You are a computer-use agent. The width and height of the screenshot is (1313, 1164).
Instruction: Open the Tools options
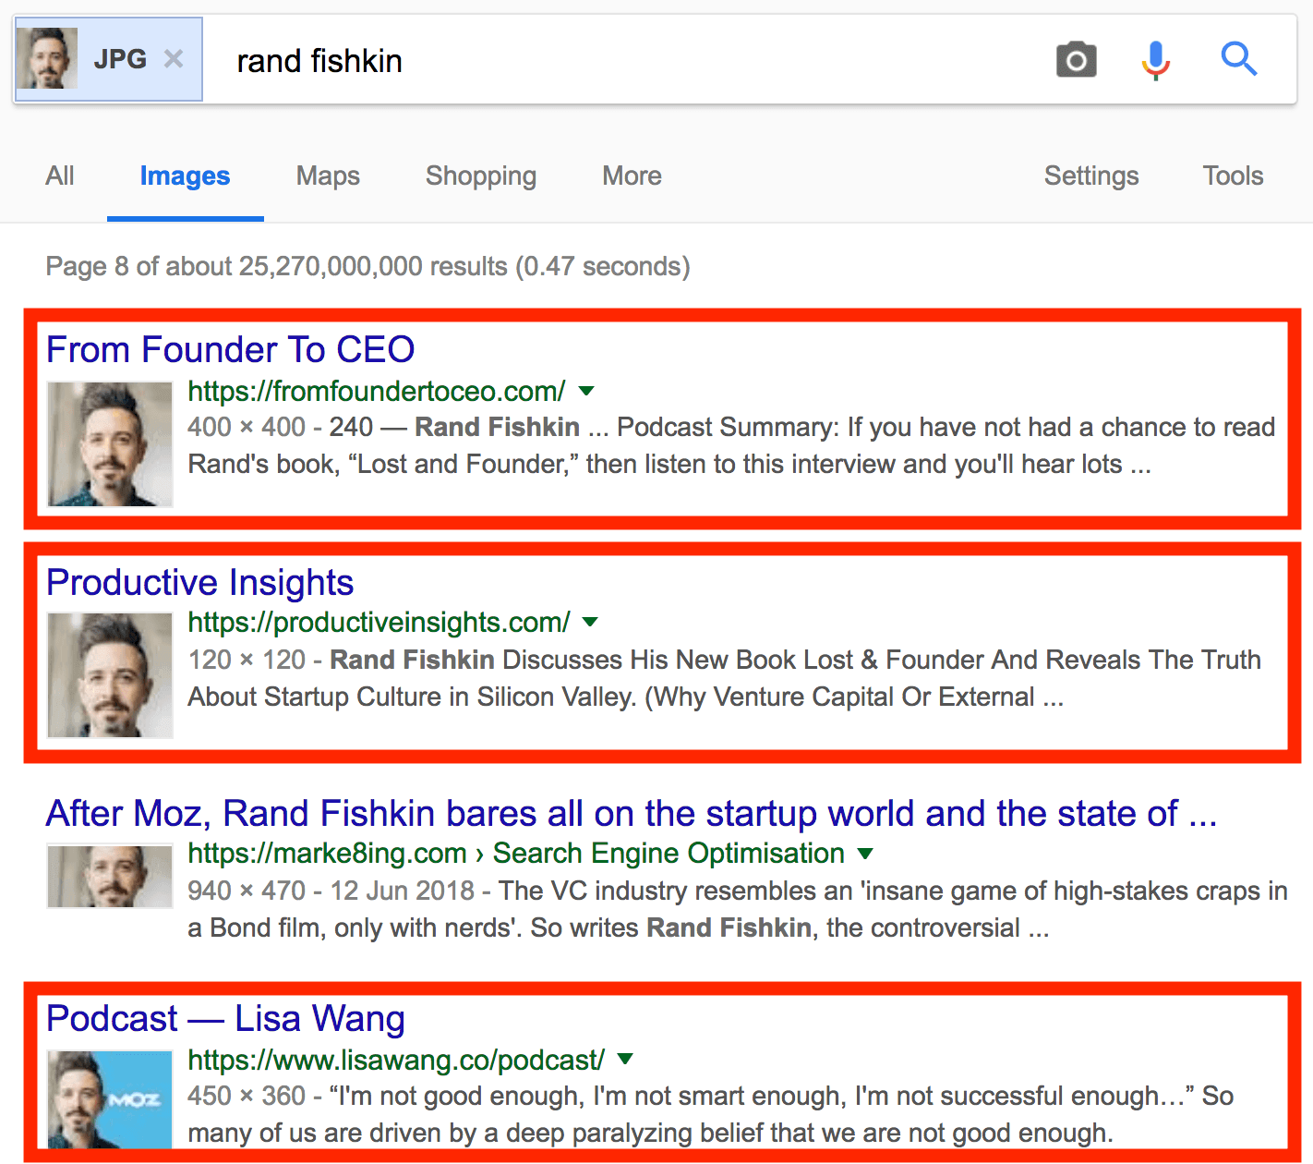[1233, 176]
